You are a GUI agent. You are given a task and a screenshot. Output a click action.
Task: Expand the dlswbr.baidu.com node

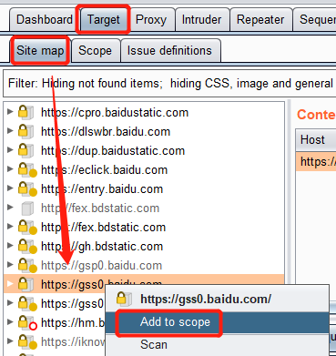(x=10, y=131)
